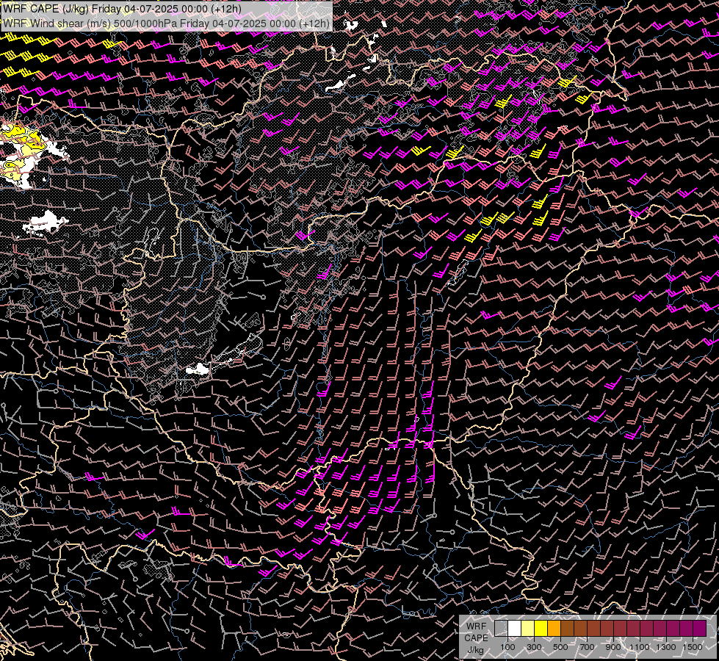Select the brown swatch right of orange

[x=567, y=628]
